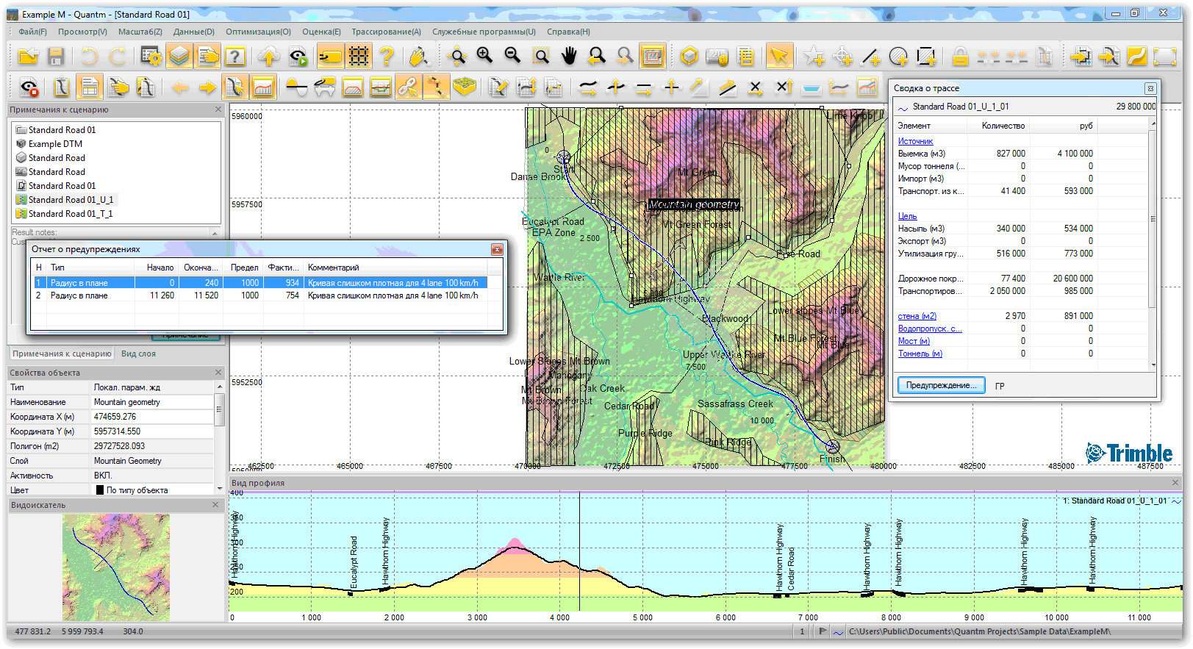Open the Водопропуск link

(x=929, y=329)
